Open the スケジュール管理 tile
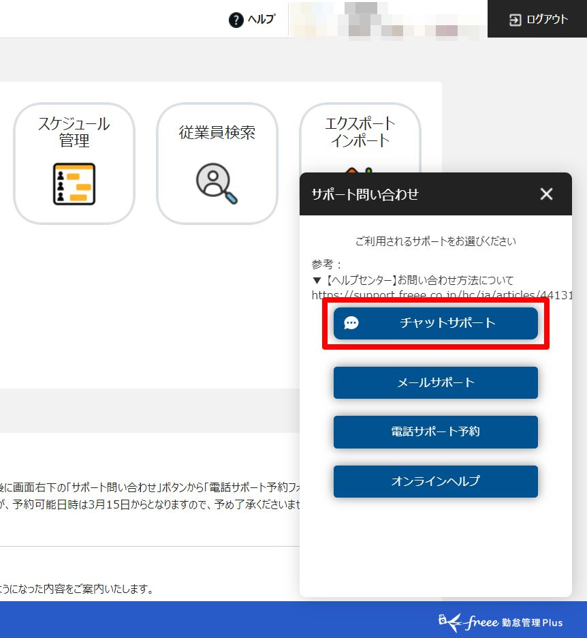Image resolution: width=587 pixels, height=638 pixels. (74, 163)
